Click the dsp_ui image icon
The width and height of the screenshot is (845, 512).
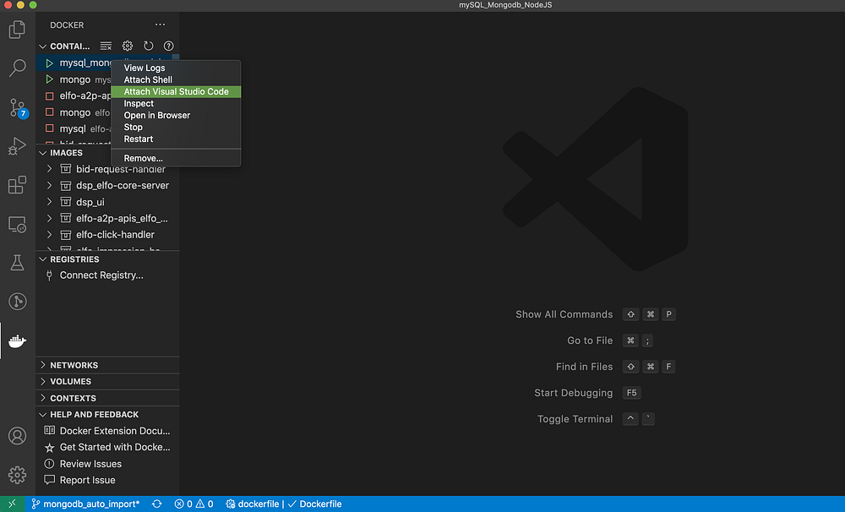(66, 202)
